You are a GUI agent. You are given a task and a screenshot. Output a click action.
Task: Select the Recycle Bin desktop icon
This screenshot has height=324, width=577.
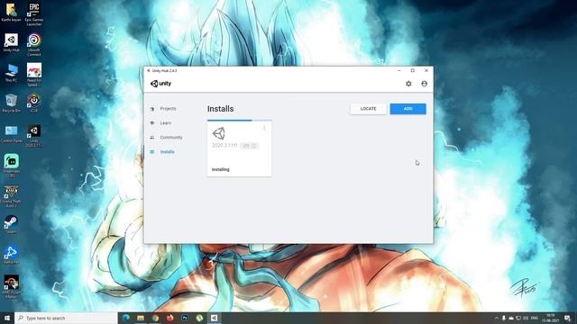point(11,103)
